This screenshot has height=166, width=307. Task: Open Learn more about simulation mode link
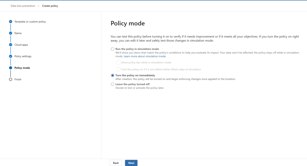(x=145, y=56)
